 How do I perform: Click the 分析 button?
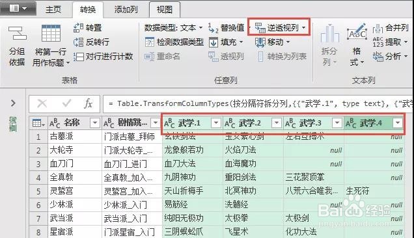tap(390, 56)
